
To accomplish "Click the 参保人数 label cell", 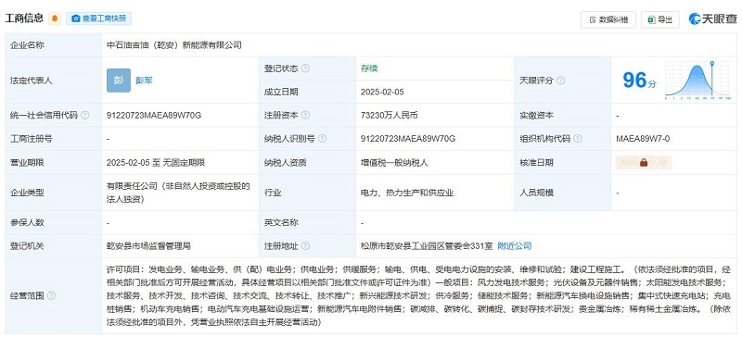I will click(x=54, y=222).
